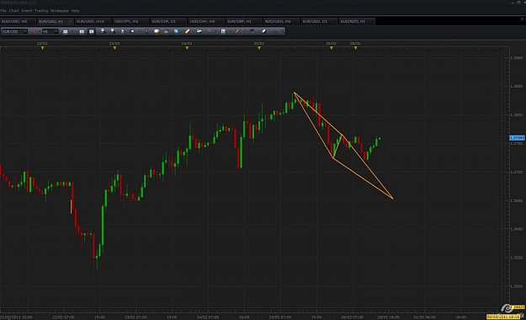Click the green figure toolbar icon
Image resolution: width=526 pixels, height=320 pixels.
[146, 31]
